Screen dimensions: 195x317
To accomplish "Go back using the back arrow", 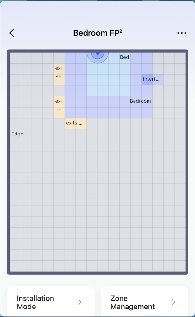I will (12, 33).
